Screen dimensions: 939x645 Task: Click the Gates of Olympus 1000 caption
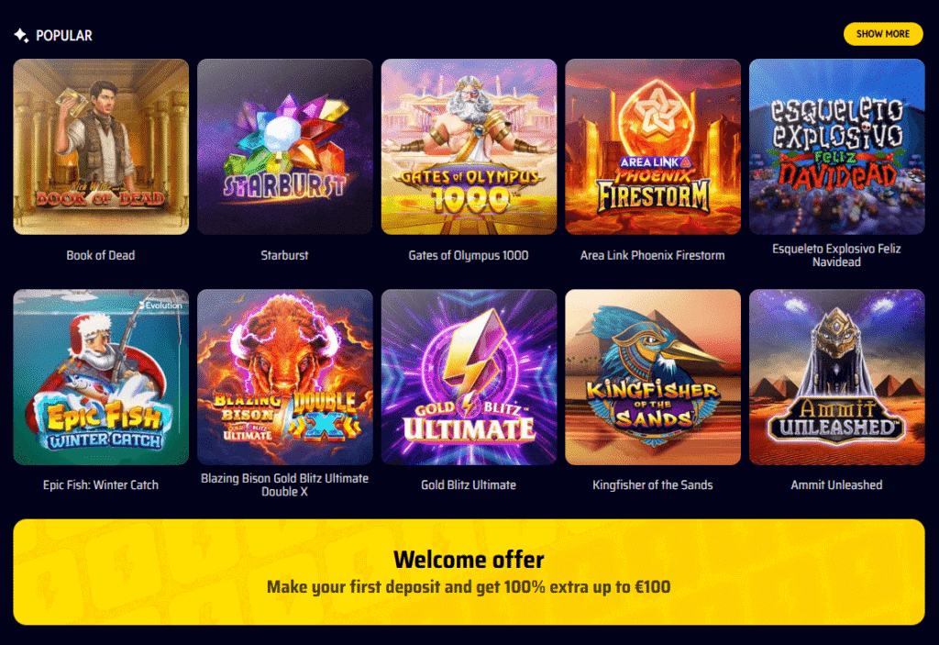[469, 255]
